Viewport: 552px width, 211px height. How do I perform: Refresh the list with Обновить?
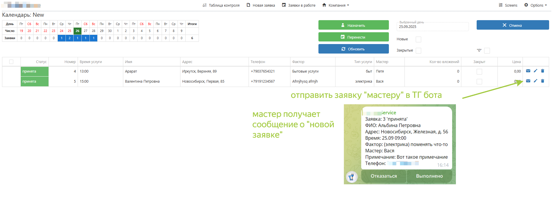[354, 49]
